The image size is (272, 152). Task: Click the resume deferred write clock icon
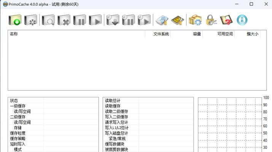[x=144, y=20]
